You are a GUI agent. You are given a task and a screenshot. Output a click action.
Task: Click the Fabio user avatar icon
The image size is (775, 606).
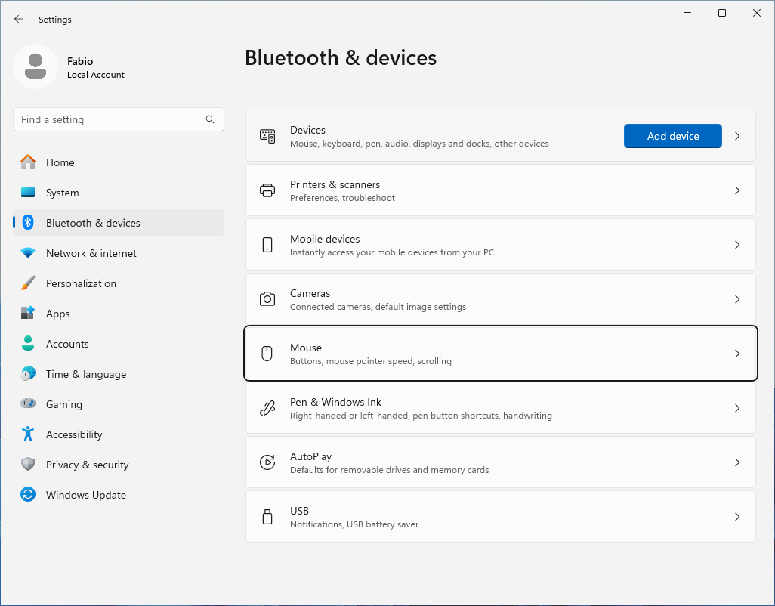point(36,66)
